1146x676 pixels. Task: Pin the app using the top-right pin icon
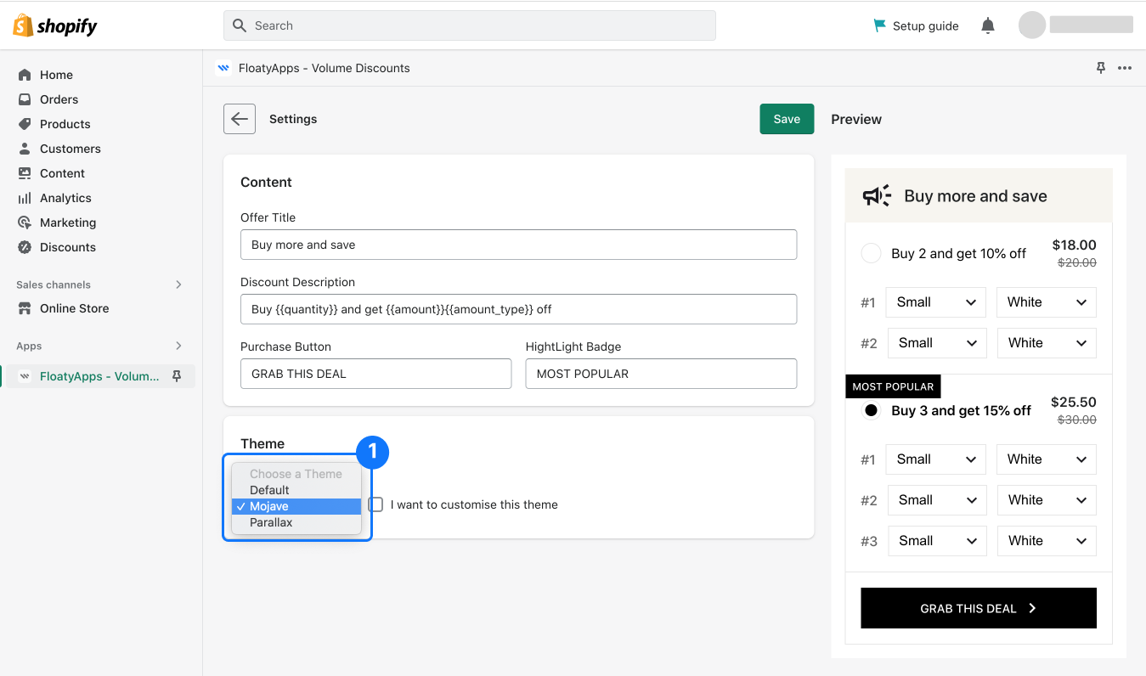pos(1101,68)
